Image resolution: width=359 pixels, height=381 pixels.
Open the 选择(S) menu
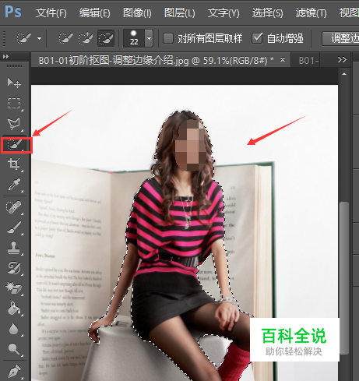click(267, 12)
